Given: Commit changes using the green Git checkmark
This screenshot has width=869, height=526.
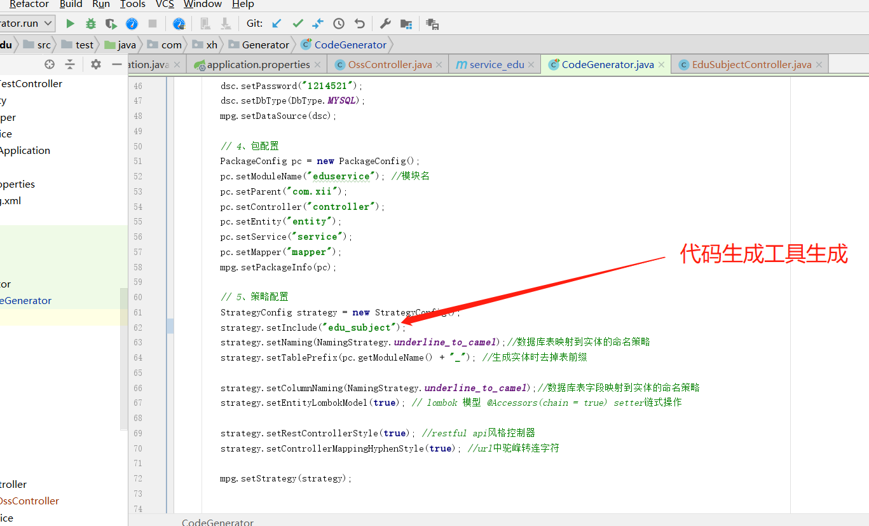Looking at the screenshot, I should tap(298, 24).
